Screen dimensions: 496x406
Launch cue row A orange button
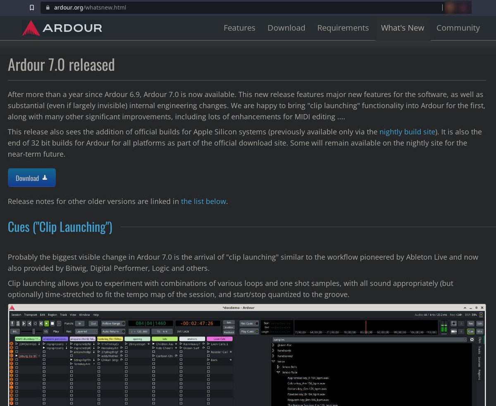tap(12, 344)
